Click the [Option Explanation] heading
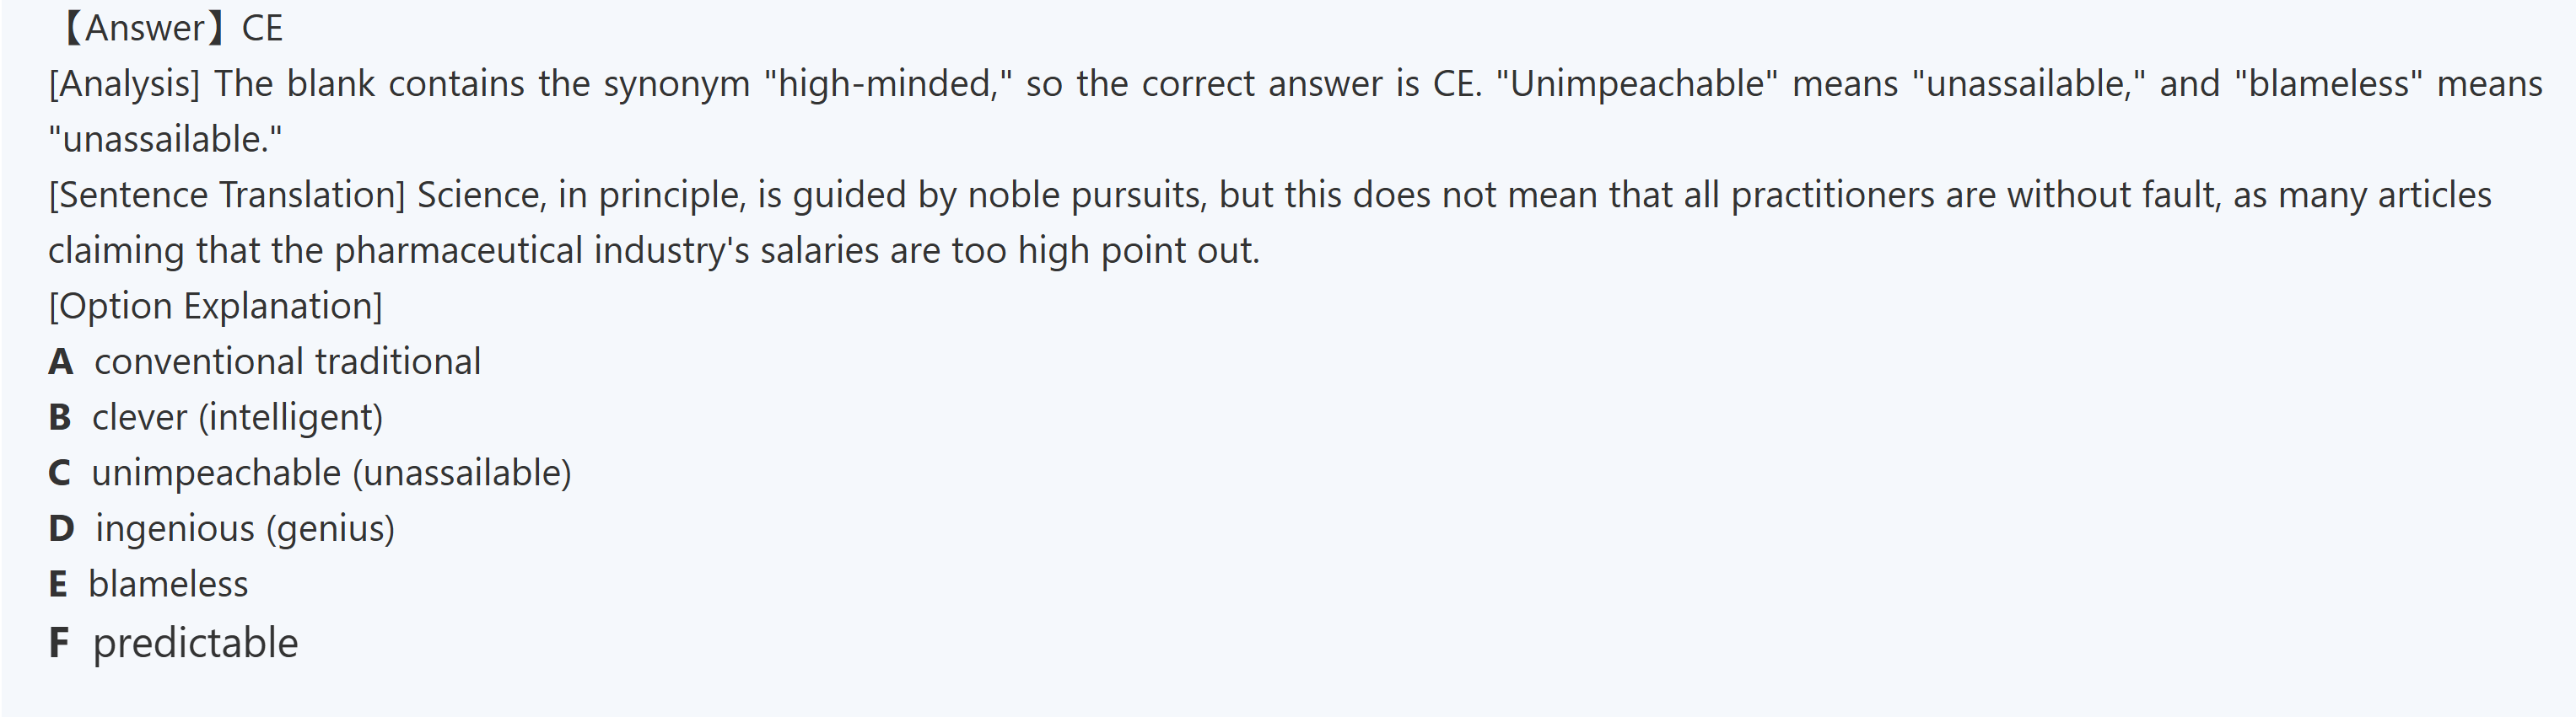This screenshot has width=2576, height=717. (x=215, y=307)
